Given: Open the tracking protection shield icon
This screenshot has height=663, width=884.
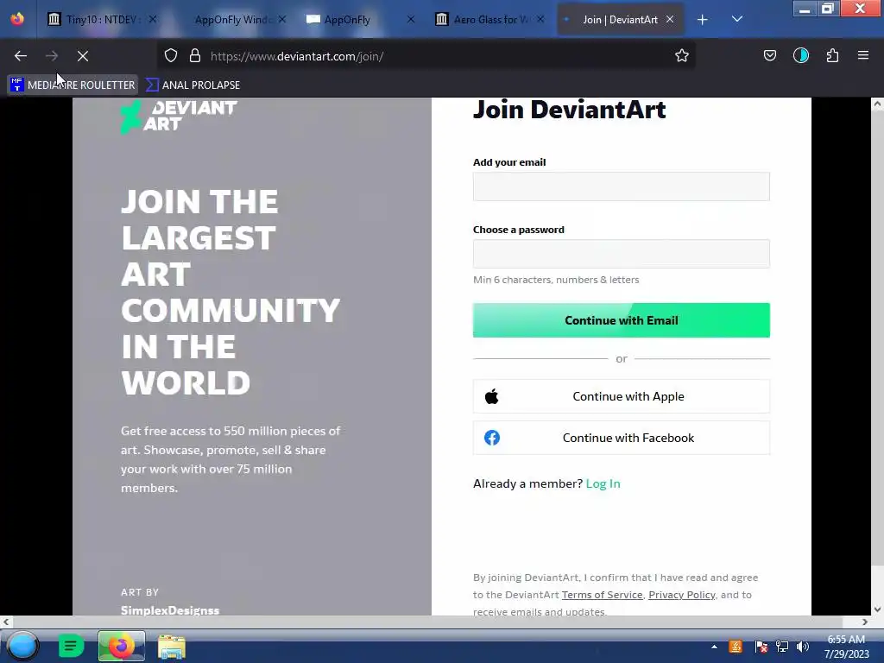Looking at the screenshot, I should click(171, 56).
